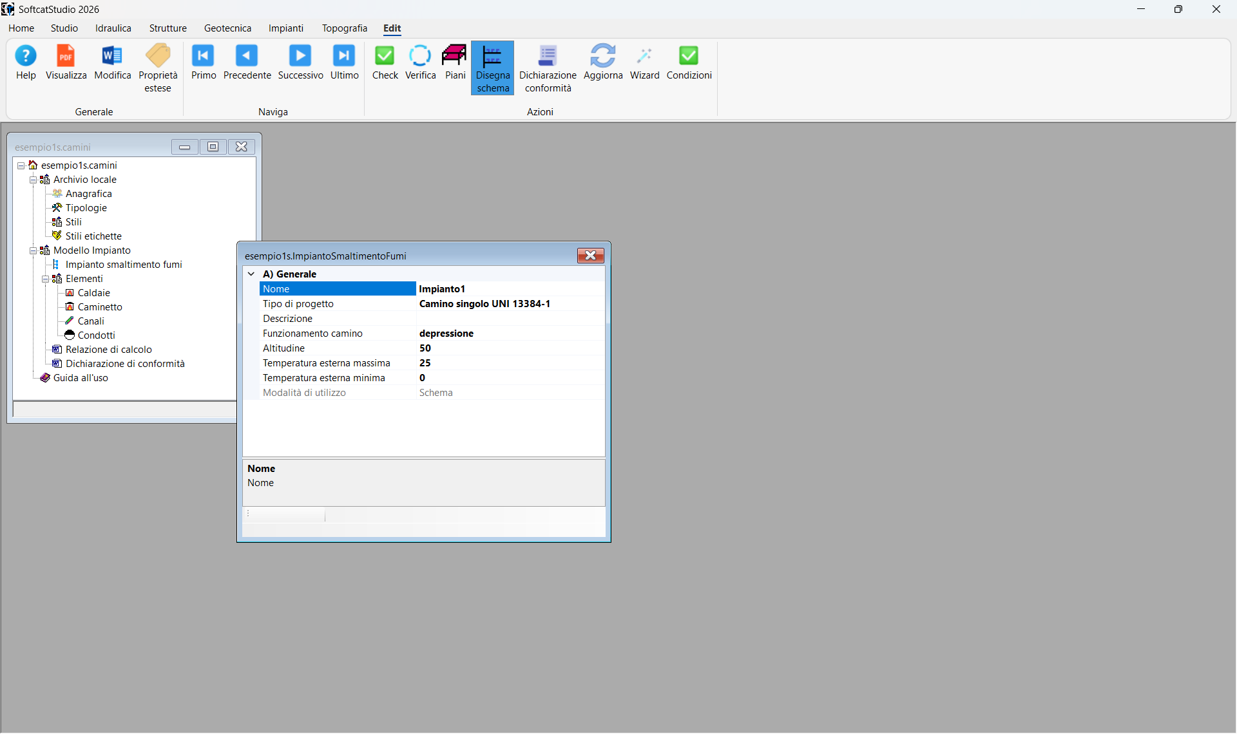Collapse the A) Generale category
Image resolution: width=1237 pixels, height=734 pixels.
tap(251, 274)
